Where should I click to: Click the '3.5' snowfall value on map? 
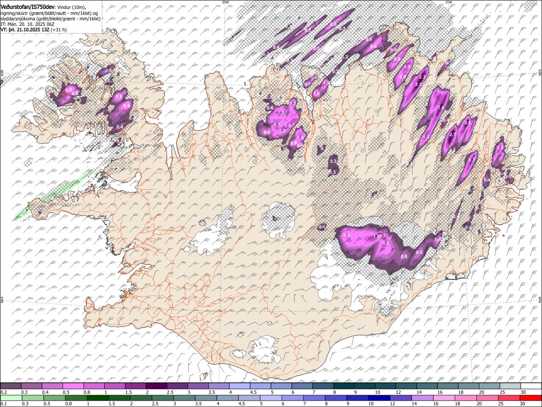pos(467,123)
